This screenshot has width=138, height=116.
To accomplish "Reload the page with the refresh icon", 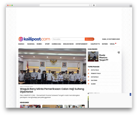I will (x=90, y=5).
